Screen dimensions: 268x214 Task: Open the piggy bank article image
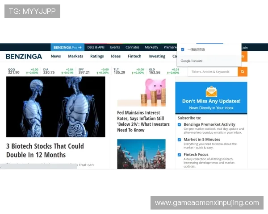(141, 92)
